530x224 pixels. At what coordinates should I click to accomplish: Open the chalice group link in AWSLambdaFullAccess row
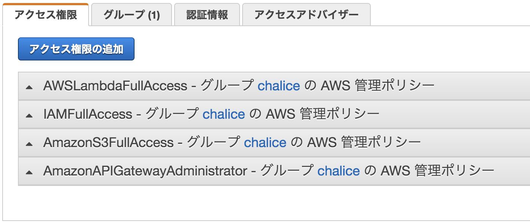pos(279,85)
